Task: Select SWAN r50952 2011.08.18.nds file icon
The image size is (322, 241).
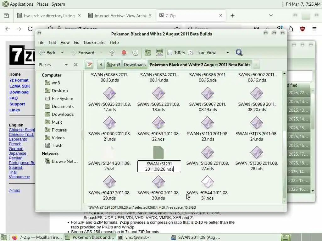Action: tap(158, 93)
